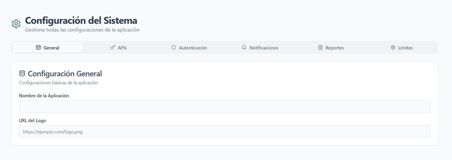Click the bell icon for Notificaciones
Image resolution: width=452 pixels, height=160 pixels.
coord(244,47)
